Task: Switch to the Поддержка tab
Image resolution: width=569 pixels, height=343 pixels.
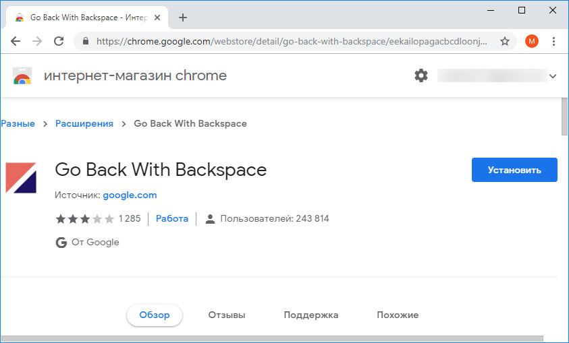Action: click(311, 315)
